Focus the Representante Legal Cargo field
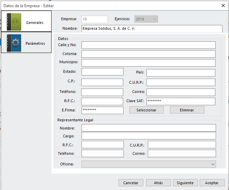This screenshot has width=229, height=190. click(148, 136)
